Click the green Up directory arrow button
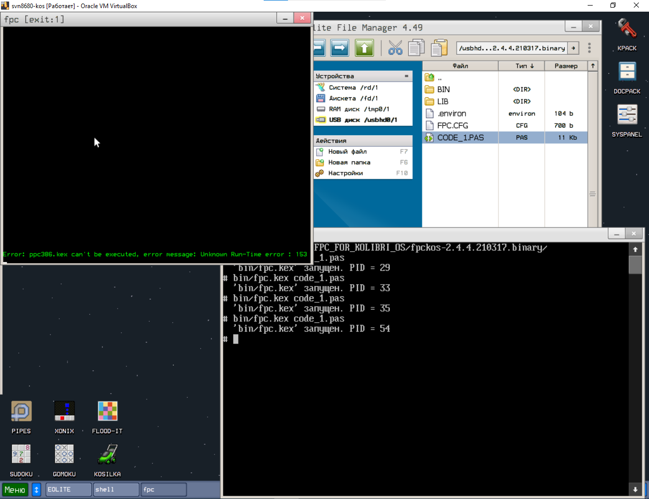Screen dimensions: 649x499 pyautogui.click(x=364, y=48)
